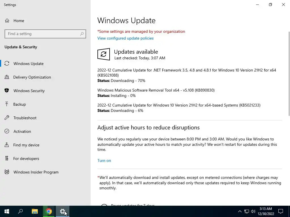Click the Status Installing - 0% text
Image resolution: width=290 pixels, height=217 pixels.
tap(116, 96)
